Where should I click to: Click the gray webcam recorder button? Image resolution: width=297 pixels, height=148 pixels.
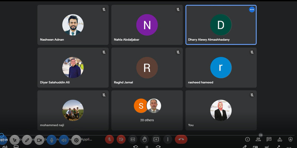point(39,140)
